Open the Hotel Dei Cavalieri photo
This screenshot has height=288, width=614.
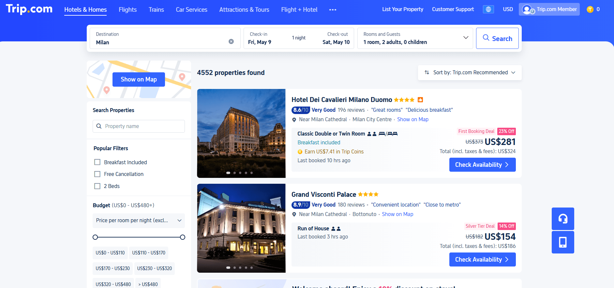click(241, 133)
